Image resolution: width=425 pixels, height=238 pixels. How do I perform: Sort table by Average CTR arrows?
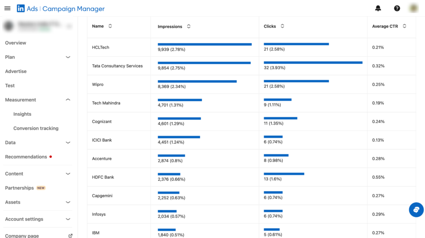(x=404, y=26)
